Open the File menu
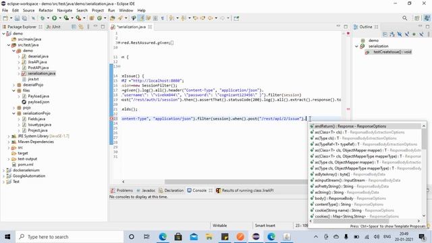This screenshot has width=432, height=243. pos(5,10)
